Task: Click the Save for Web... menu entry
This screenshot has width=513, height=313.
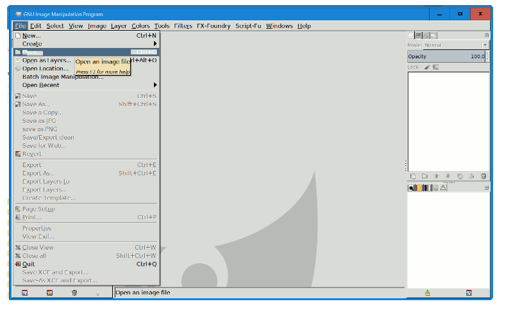Action: point(87,146)
